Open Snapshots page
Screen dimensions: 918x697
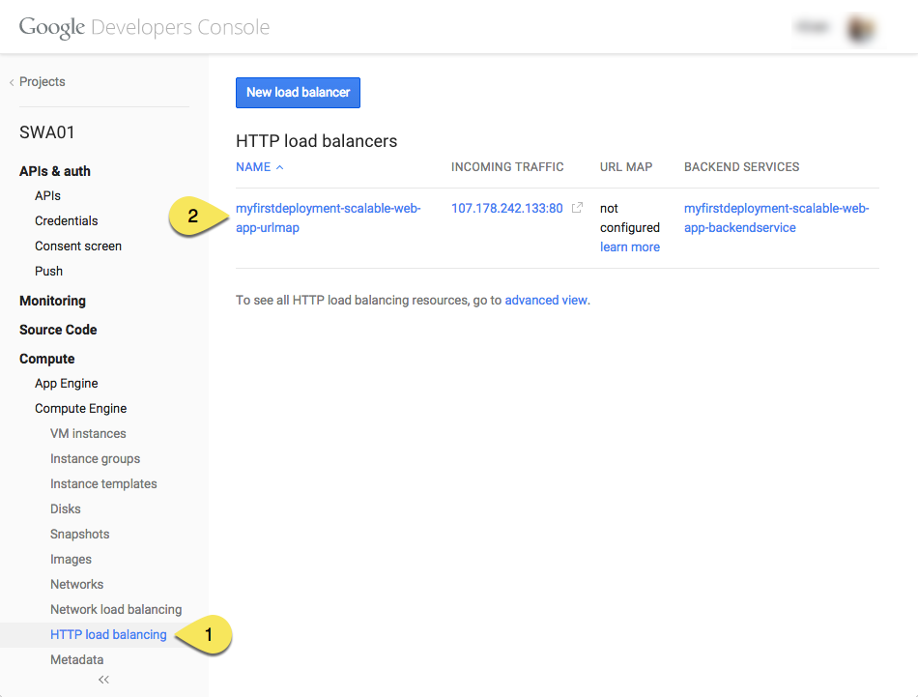click(x=79, y=535)
